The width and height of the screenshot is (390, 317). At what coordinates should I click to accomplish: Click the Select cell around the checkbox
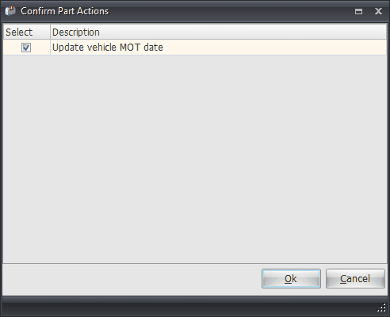26,48
